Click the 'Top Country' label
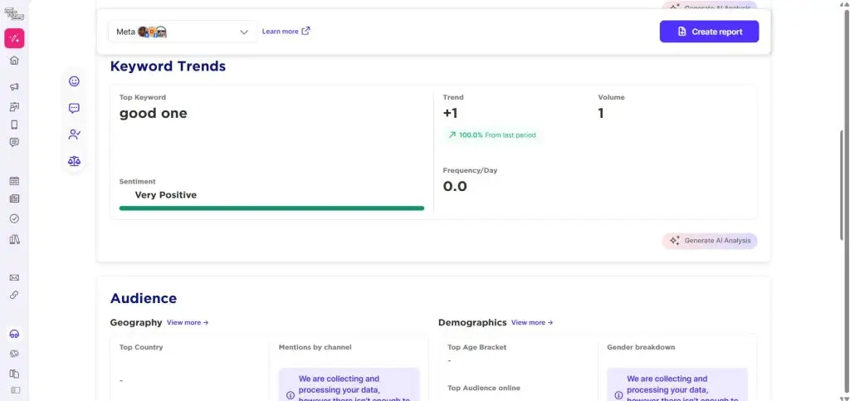 (141, 347)
